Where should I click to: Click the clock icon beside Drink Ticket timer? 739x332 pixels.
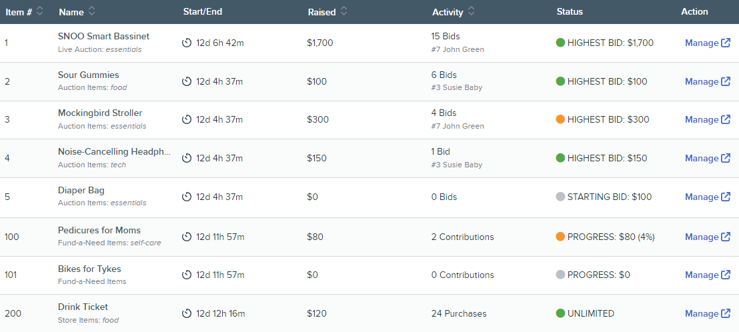(187, 313)
